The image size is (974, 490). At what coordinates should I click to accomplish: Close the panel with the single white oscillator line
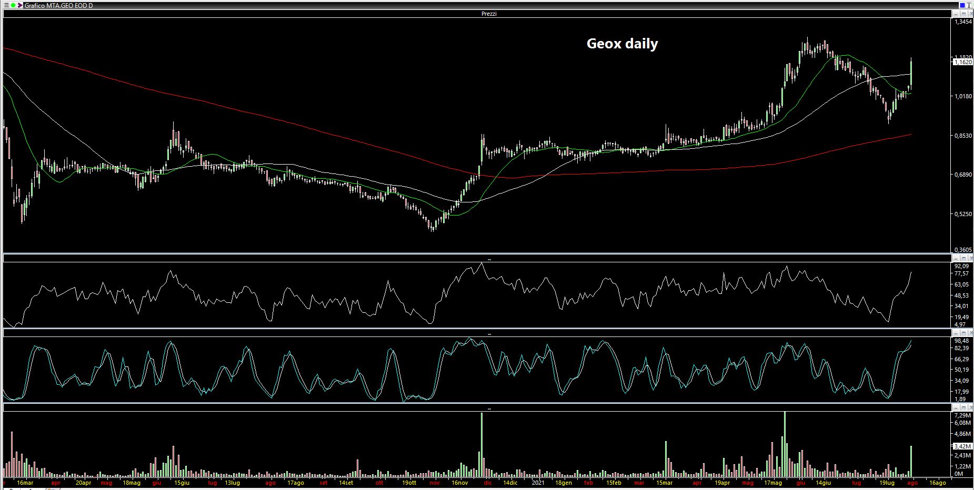point(970,258)
